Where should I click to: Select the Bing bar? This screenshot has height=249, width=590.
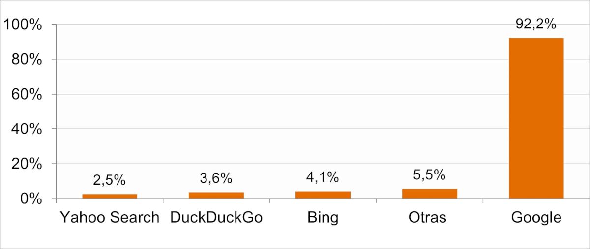pyautogui.click(x=323, y=195)
